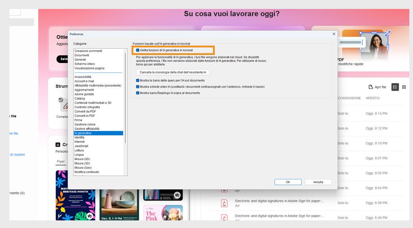This screenshot has width=413, height=228.
Task: Click the categories list scrollbar
Action: point(125,98)
